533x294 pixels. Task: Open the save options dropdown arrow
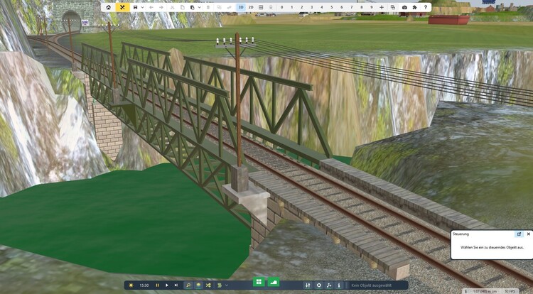[x=142, y=7]
